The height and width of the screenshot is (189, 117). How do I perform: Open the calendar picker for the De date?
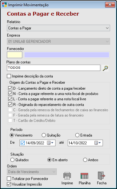(50, 143)
